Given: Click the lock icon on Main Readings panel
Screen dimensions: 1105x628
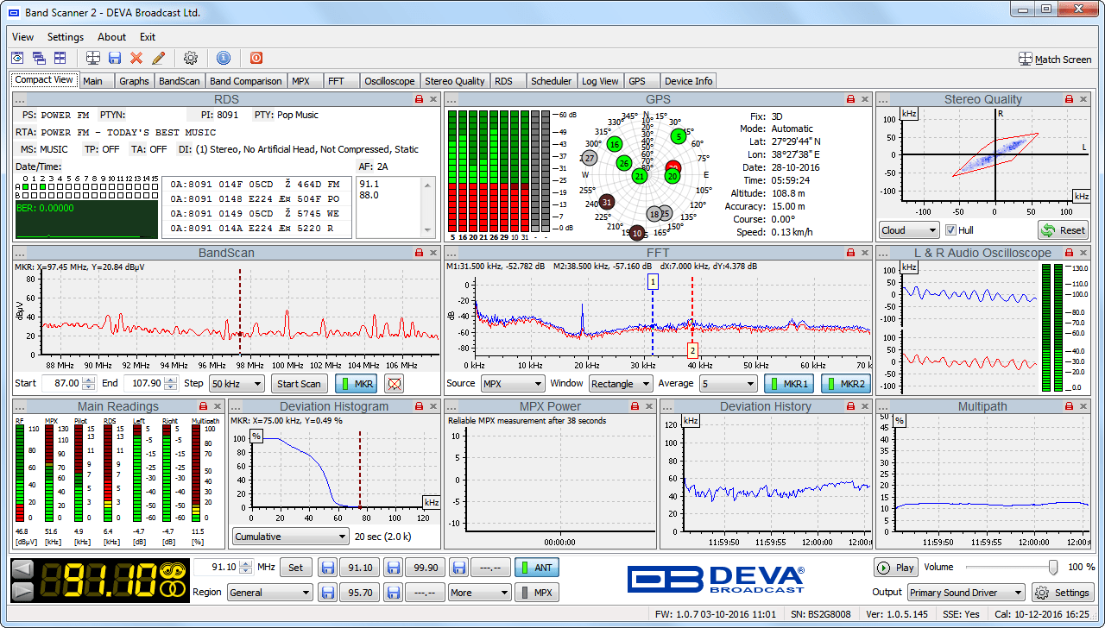Looking at the screenshot, I should pos(203,406).
